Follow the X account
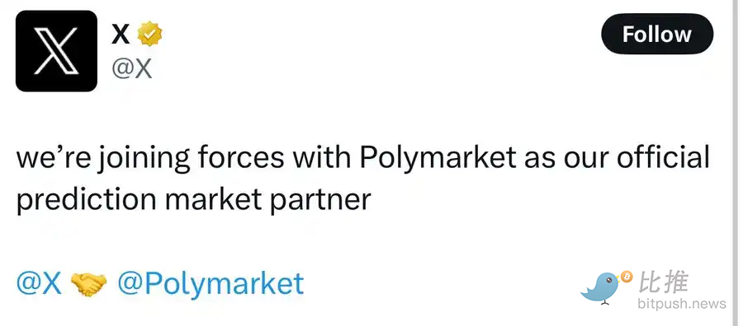743x326 pixels. 657,34
